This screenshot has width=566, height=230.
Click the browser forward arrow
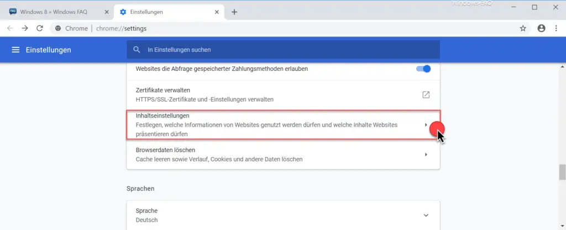pos(25,28)
